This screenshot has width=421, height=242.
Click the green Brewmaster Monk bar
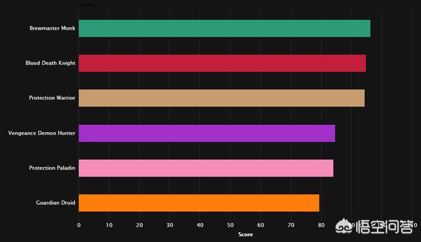click(x=224, y=28)
